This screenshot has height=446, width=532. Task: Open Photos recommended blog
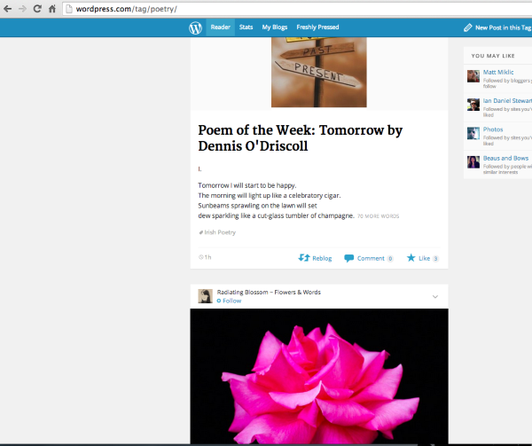(493, 129)
